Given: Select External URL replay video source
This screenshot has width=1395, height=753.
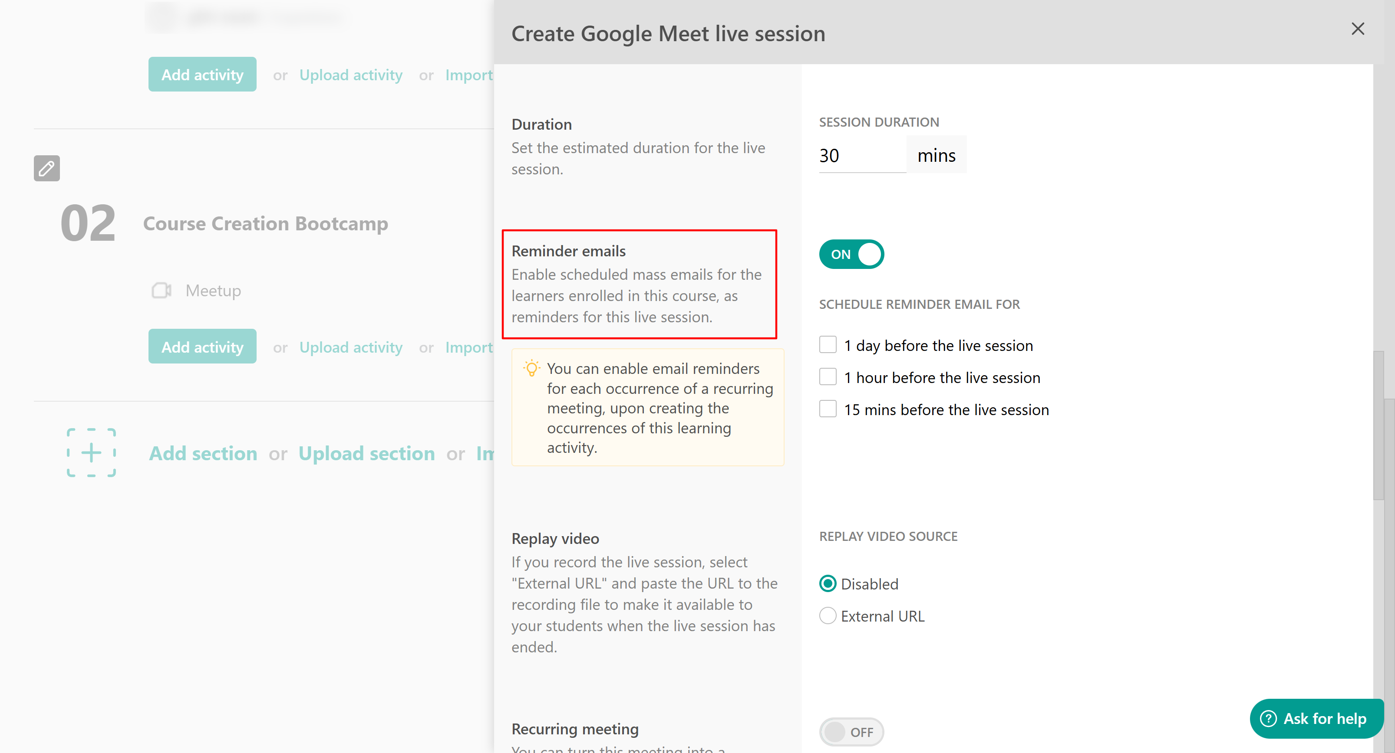Looking at the screenshot, I should [x=828, y=615].
